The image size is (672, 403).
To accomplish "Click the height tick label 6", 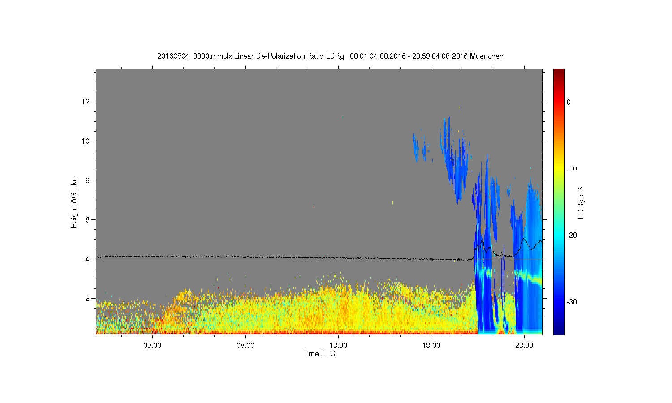I will 89,220.
